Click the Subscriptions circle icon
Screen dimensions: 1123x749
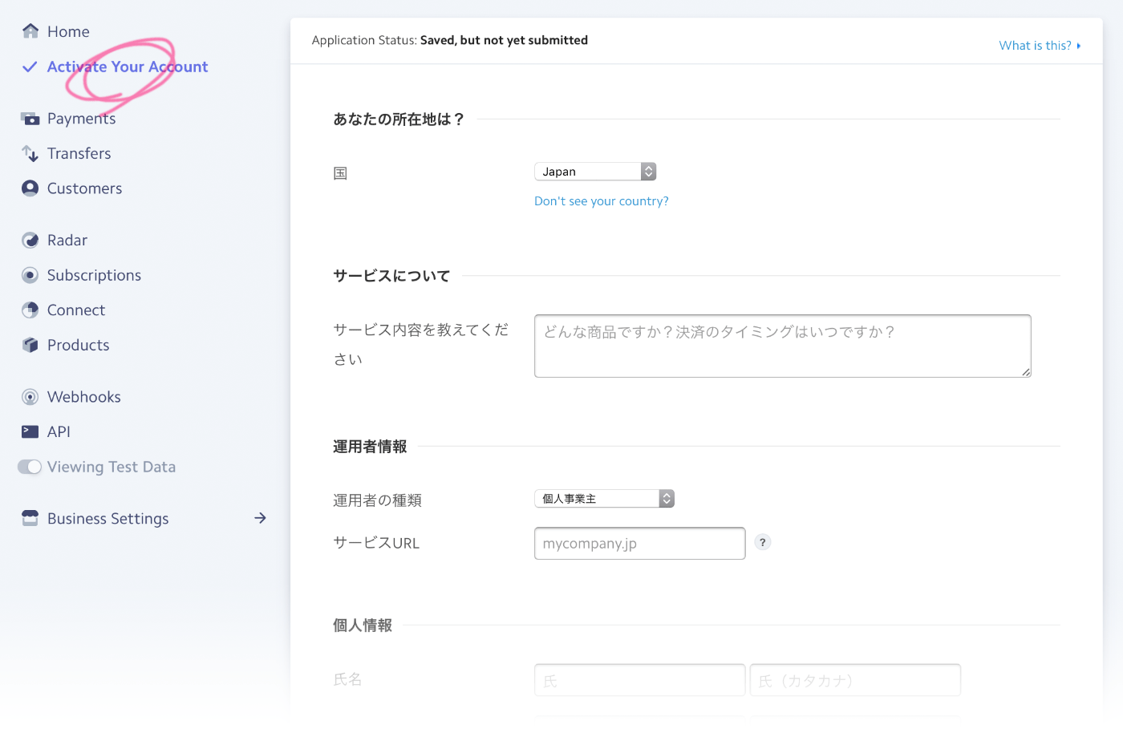click(30, 275)
